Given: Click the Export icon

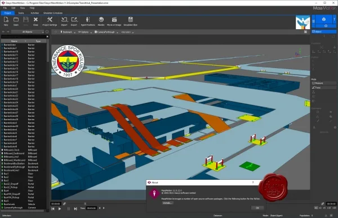Looking at the screenshot, I should 74,20.
